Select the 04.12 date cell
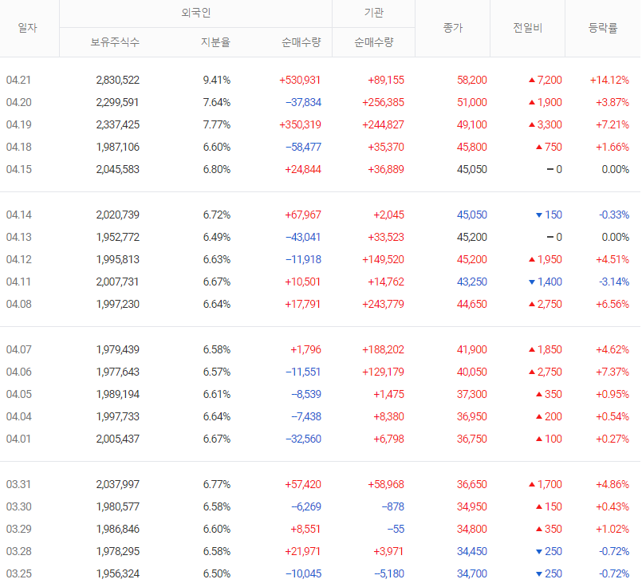Screen dimensions: 642x587 [18, 259]
